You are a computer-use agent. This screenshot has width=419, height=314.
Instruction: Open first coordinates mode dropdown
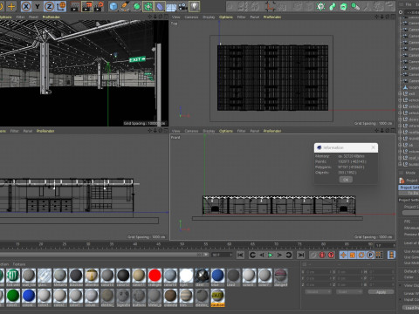(319, 291)
